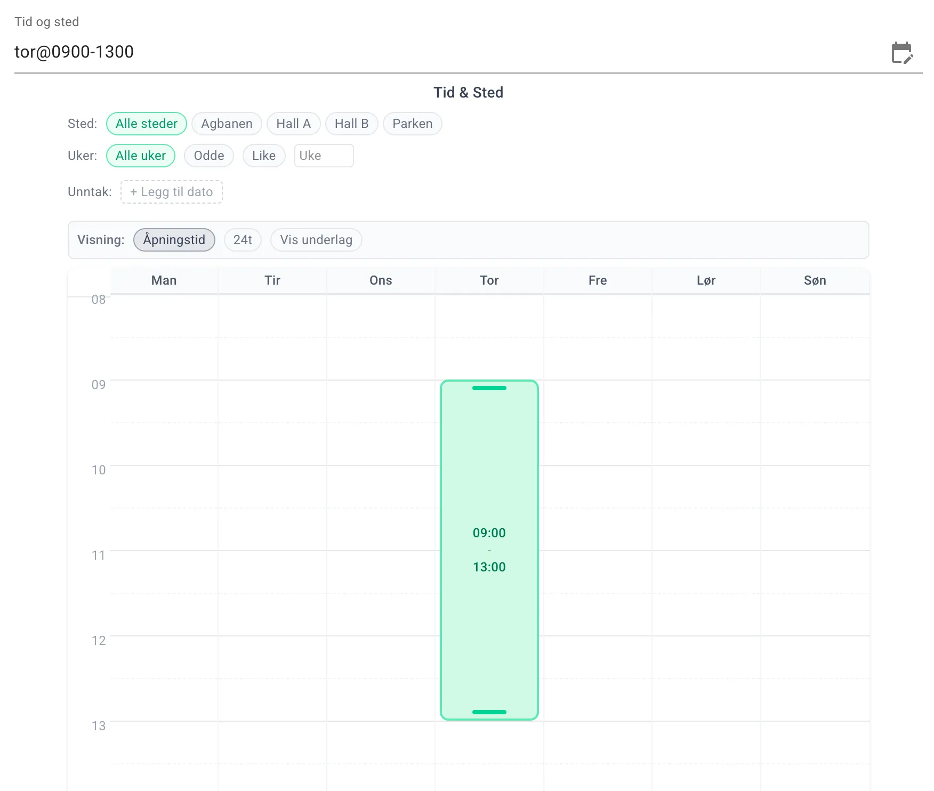Switch view to 24t
The height and width of the screenshot is (791, 934).
[243, 240]
